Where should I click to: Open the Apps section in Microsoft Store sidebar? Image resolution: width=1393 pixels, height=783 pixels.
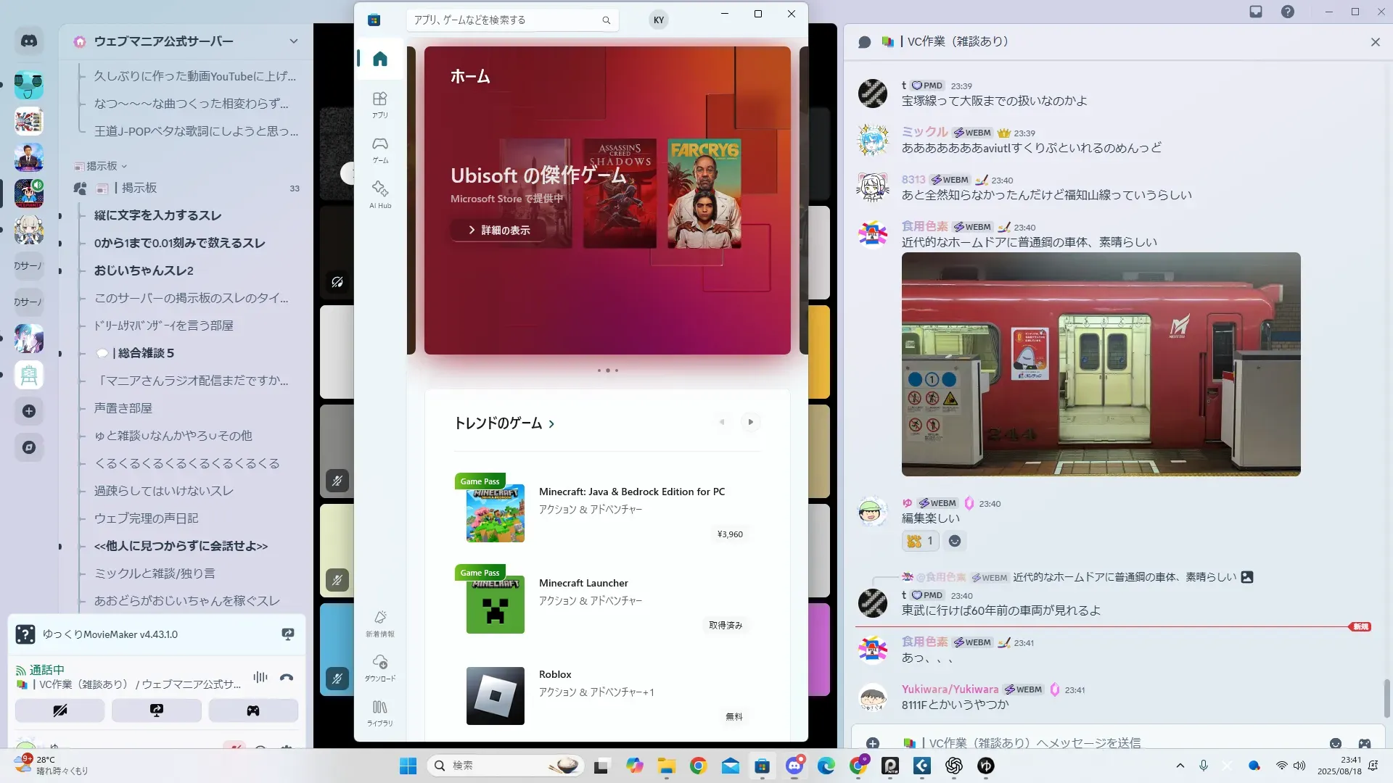tap(379, 104)
